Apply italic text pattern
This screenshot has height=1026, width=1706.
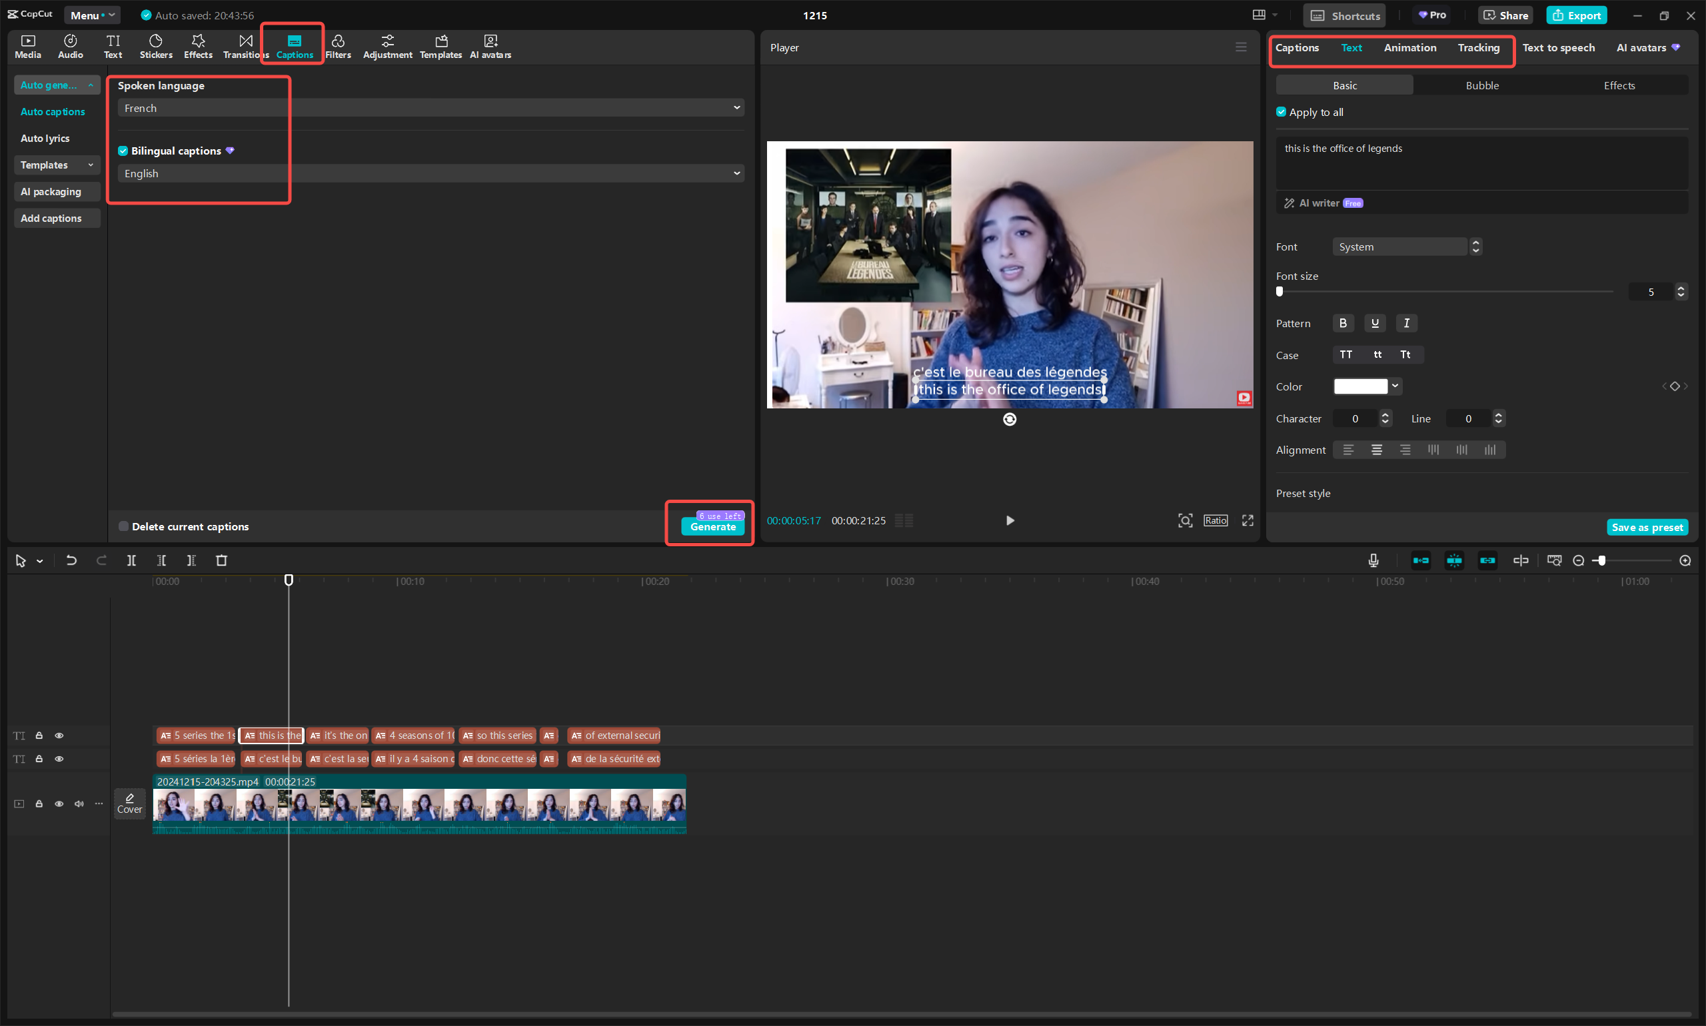[x=1406, y=323]
